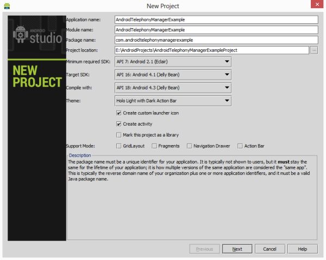Click the package name description paragraph
Image resolution: width=326 pixels, height=260 pixels.
[189, 171]
